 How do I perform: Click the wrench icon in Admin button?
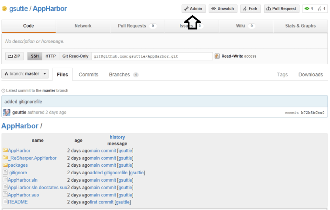click(x=186, y=9)
